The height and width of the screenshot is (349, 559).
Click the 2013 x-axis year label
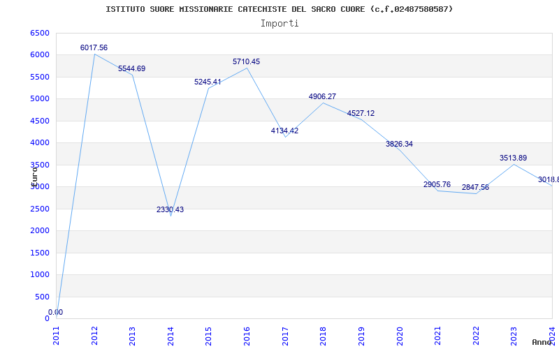point(132,336)
